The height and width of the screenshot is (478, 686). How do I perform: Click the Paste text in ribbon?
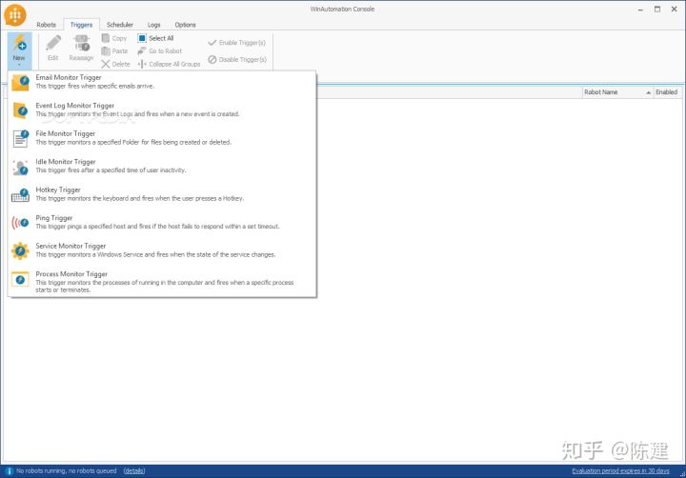[120, 51]
